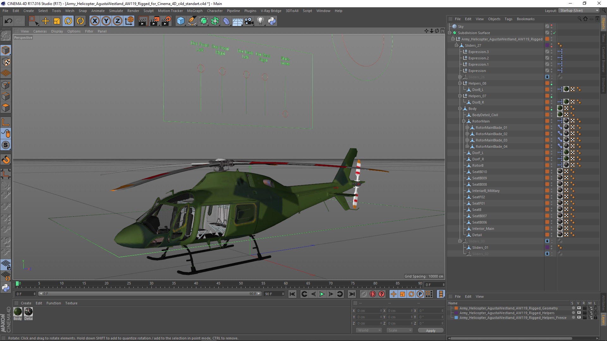
Task: Collapse the Helpers_08 group
Action: [x=460, y=83]
